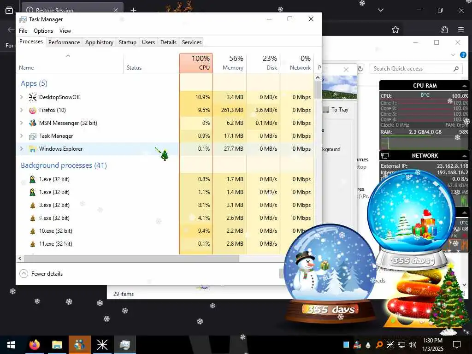Select the To-Tray item in Explorer window
The image size is (472, 354).
click(x=336, y=110)
